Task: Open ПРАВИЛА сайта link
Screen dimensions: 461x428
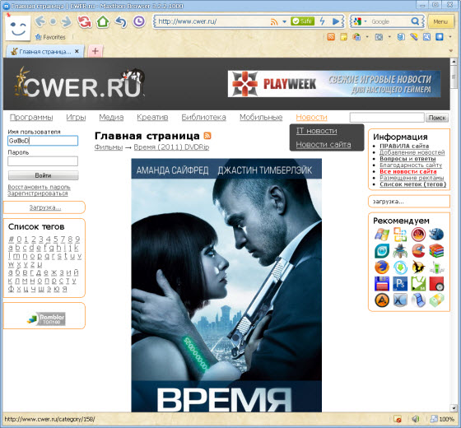Action: point(404,146)
